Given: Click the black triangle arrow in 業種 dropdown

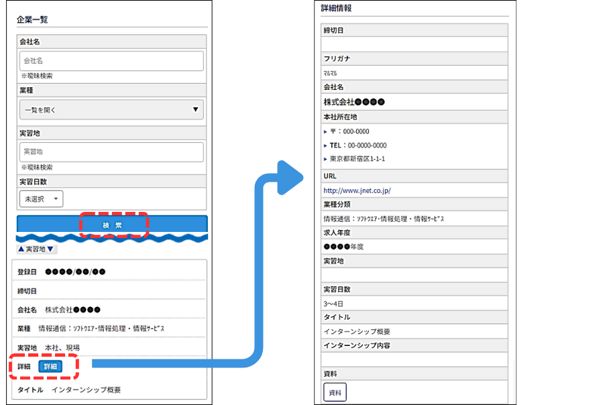Looking at the screenshot, I should pyautogui.click(x=195, y=109).
